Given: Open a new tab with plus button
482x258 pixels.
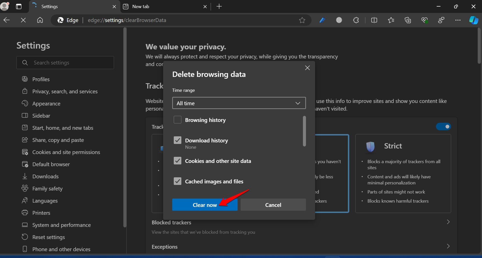Looking at the screenshot, I should coord(219,7).
